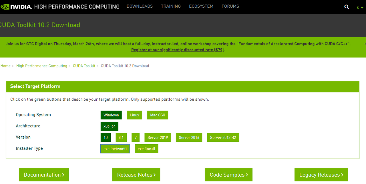
Task: Select Server 2016 version
Action: click(x=189, y=138)
